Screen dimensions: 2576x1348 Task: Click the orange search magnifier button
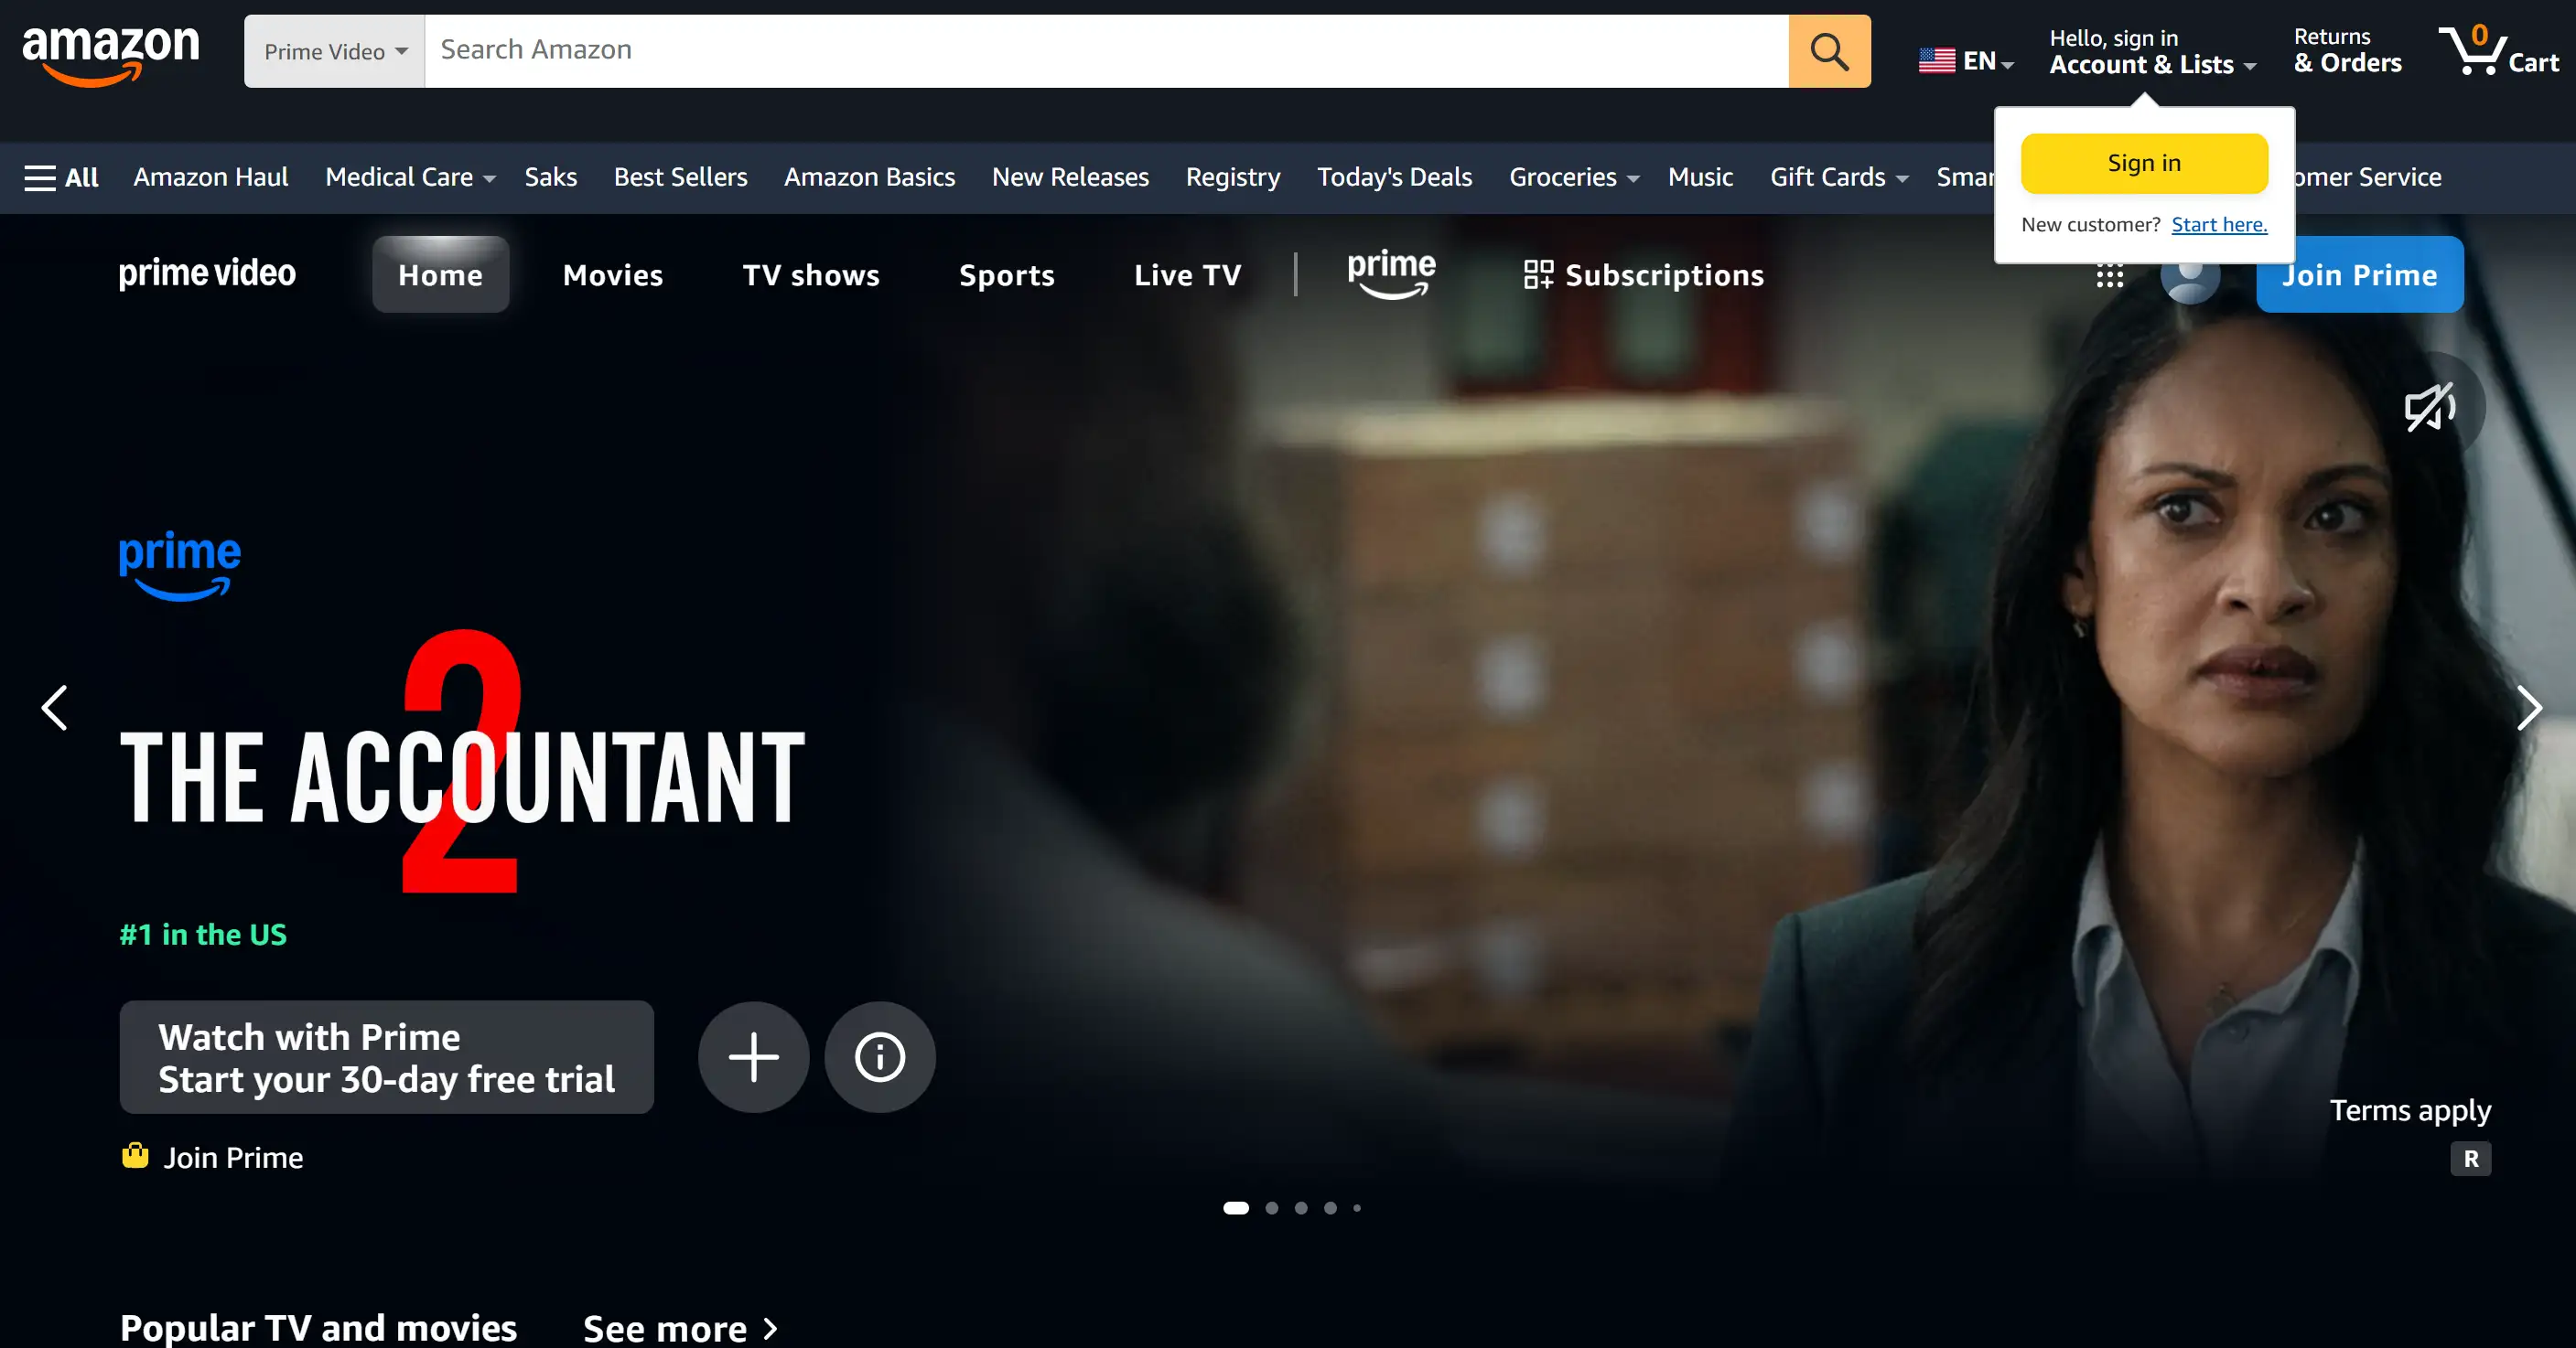pos(1829,51)
